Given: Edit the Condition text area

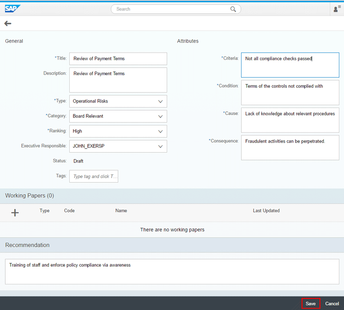Looking at the screenshot, I should pyautogui.click(x=290, y=93).
